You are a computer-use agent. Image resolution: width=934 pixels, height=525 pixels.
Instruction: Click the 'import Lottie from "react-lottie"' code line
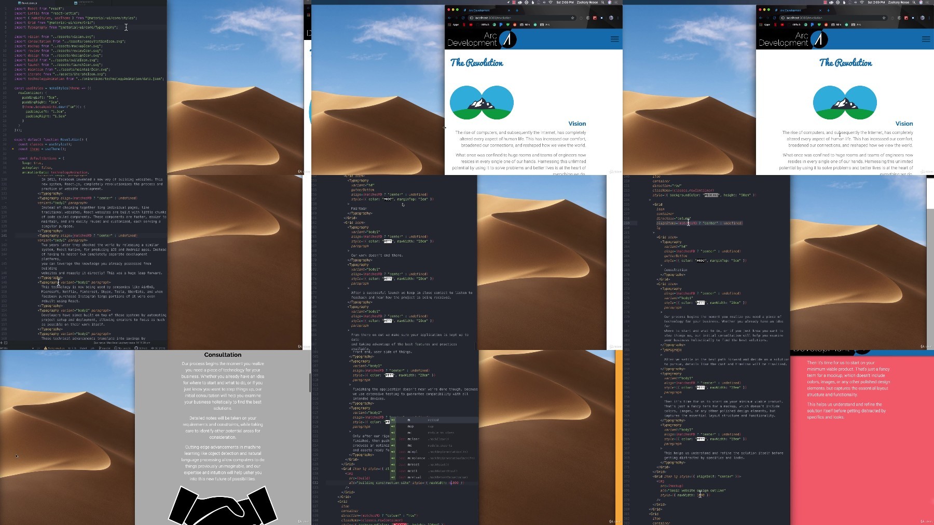click(47, 14)
